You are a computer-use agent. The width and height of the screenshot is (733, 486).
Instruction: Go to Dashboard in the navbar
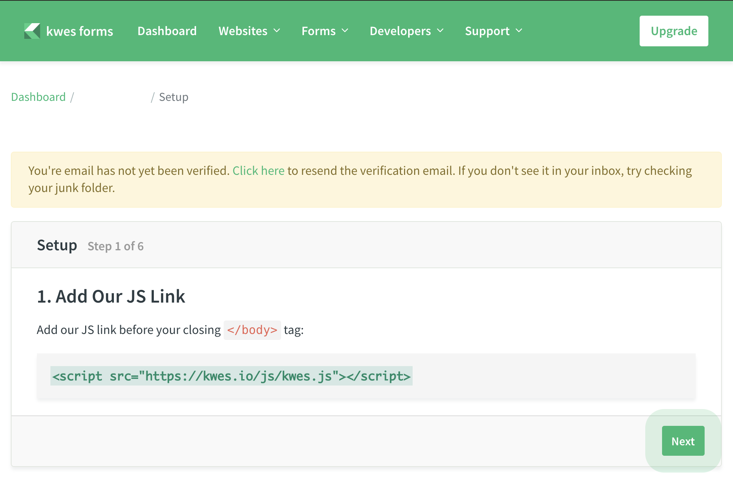pos(167,31)
